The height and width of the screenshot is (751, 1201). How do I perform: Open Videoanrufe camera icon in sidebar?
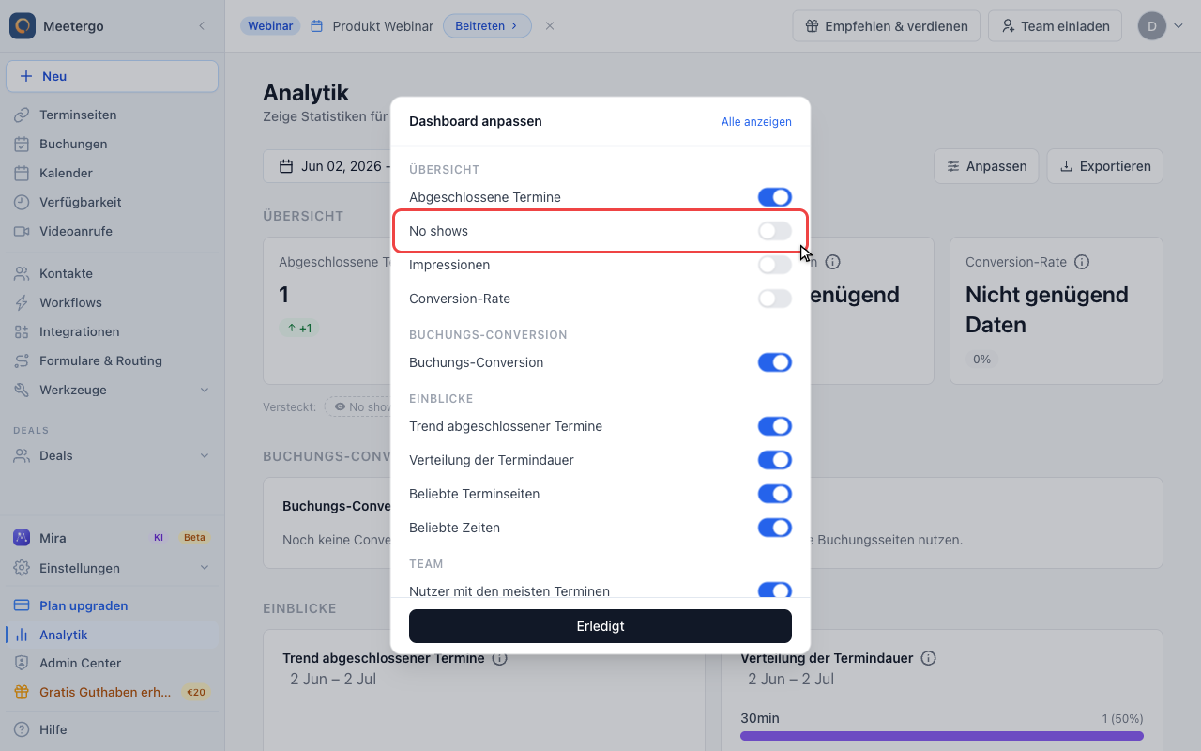click(22, 231)
